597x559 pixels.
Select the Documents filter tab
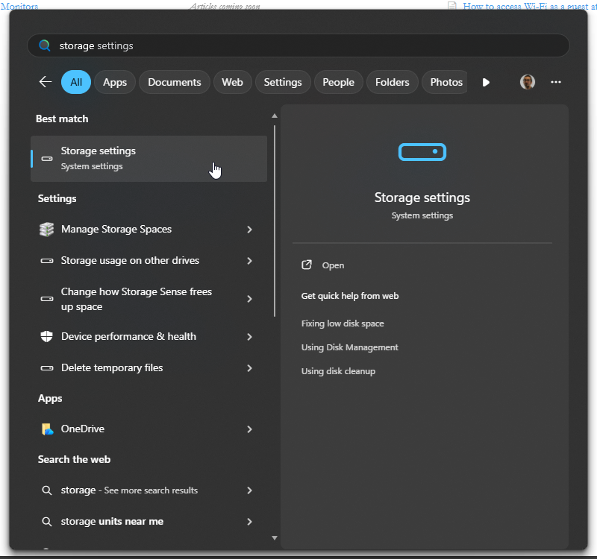174,82
